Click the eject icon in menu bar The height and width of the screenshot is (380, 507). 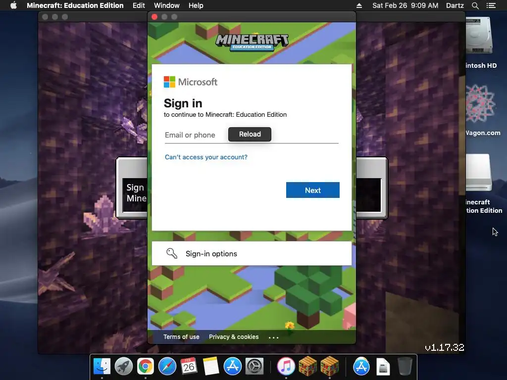tap(359, 5)
